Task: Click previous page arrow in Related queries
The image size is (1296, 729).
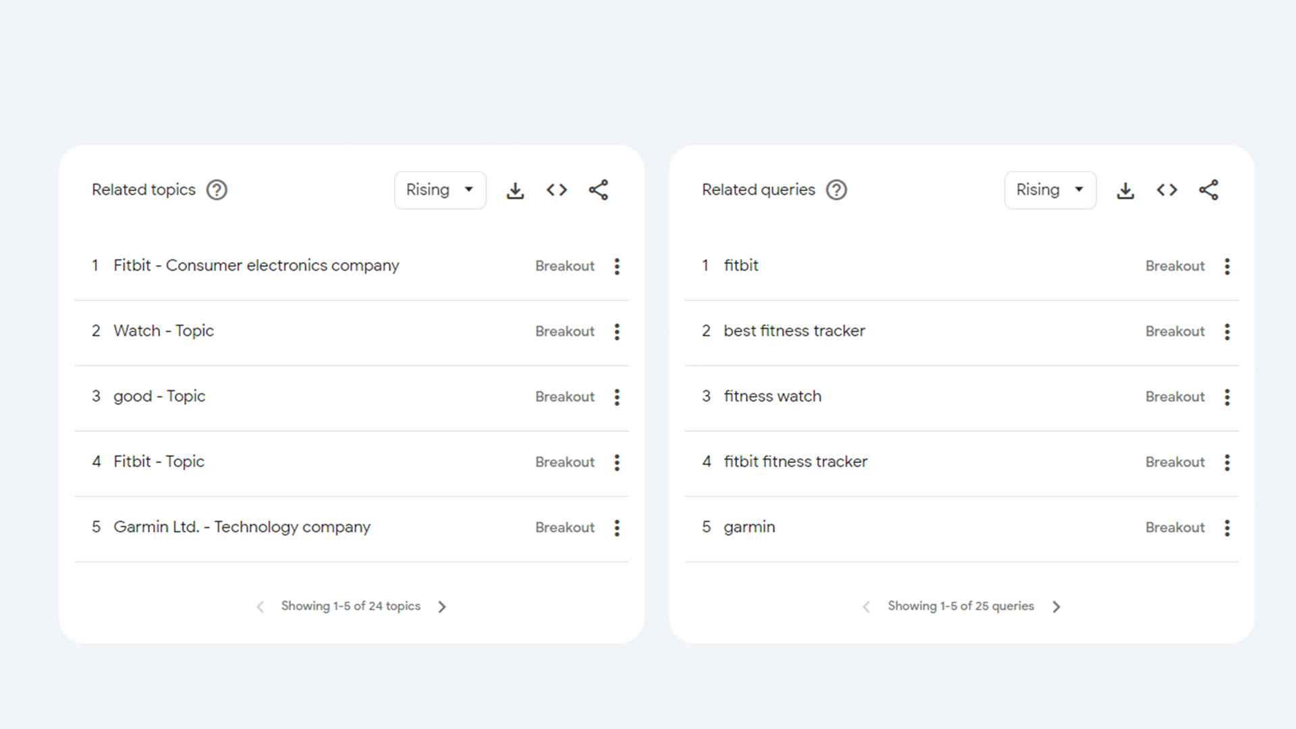Action: (866, 606)
